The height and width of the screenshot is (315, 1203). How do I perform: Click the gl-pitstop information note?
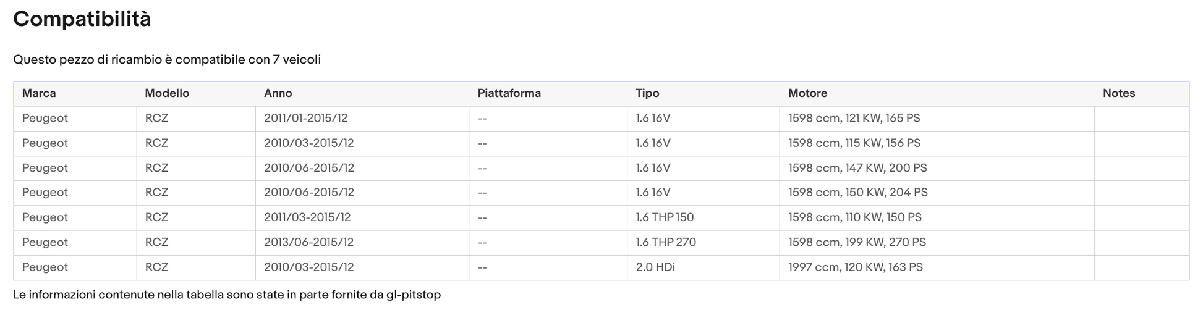pos(227,295)
